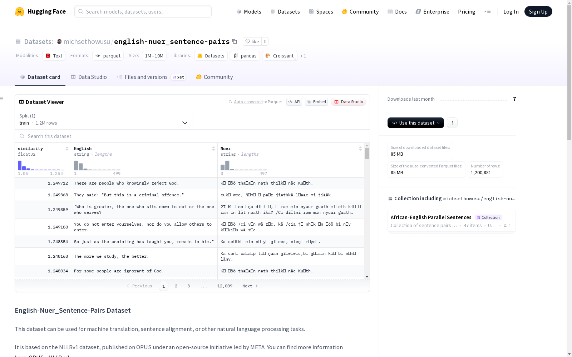This screenshot has height=357, width=572.
Task: Open the API button
Action: point(294,102)
